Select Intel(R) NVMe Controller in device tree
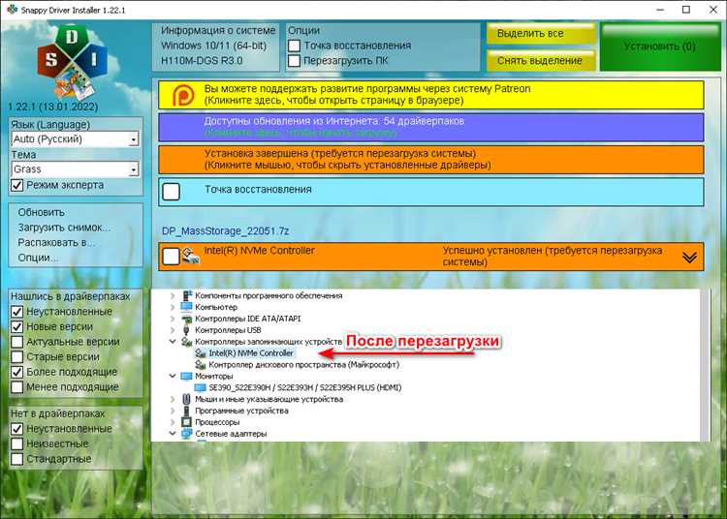 click(251, 353)
